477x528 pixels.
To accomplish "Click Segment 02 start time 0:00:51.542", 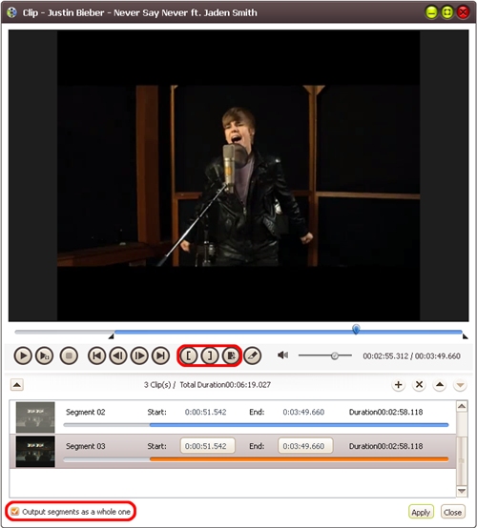I will click(x=206, y=412).
